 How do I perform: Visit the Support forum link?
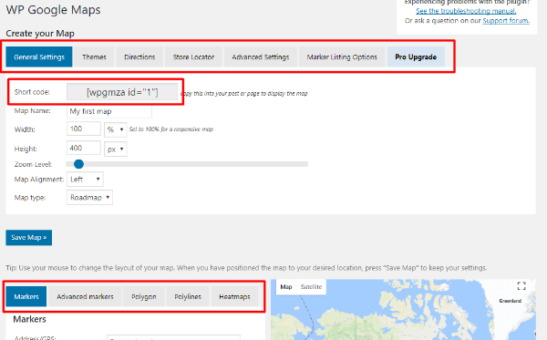(506, 21)
